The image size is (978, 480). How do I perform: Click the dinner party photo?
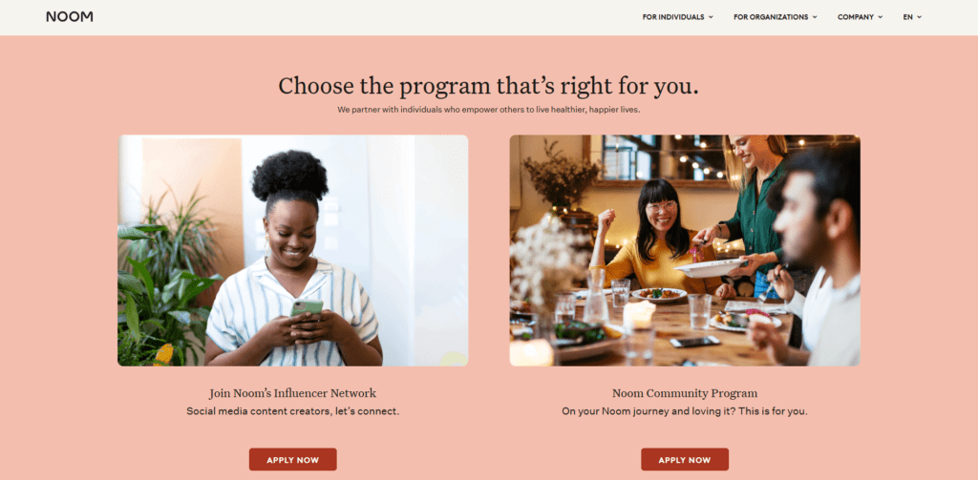tap(685, 251)
